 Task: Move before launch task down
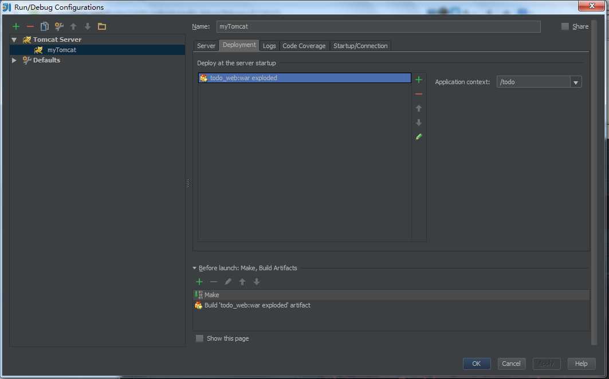pyautogui.click(x=257, y=282)
